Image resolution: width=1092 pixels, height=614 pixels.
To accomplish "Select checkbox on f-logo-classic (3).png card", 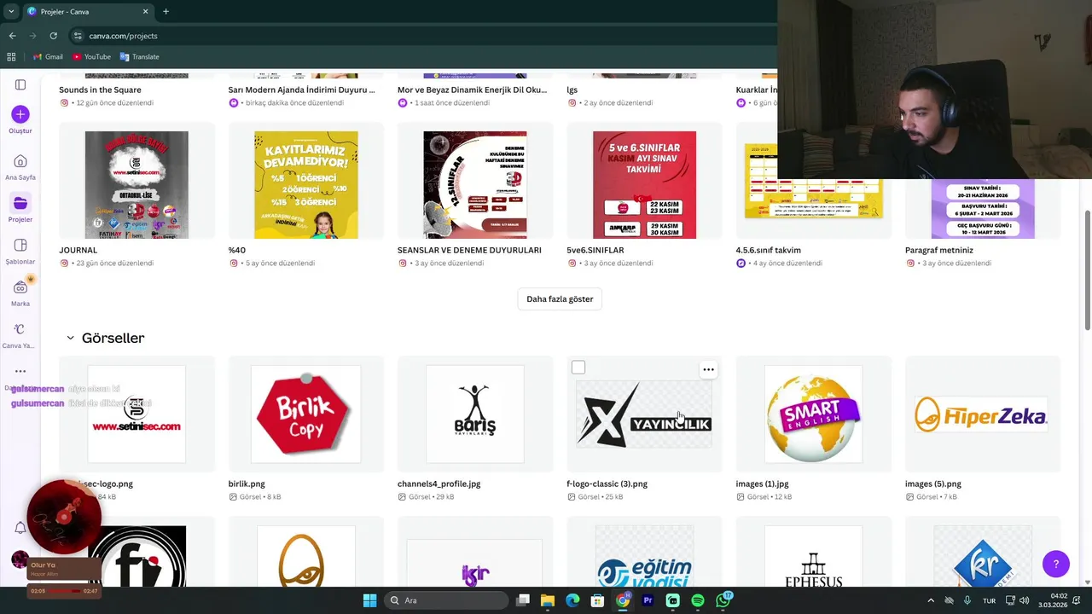I will [578, 368].
